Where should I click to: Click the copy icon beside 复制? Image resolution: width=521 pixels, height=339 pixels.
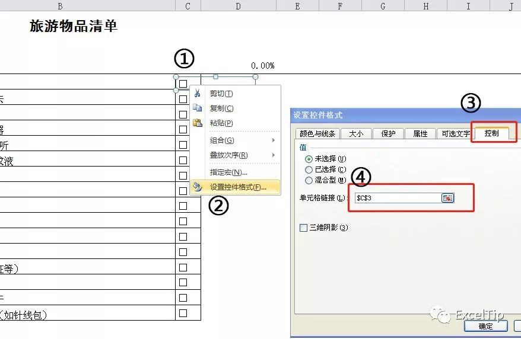(x=198, y=108)
